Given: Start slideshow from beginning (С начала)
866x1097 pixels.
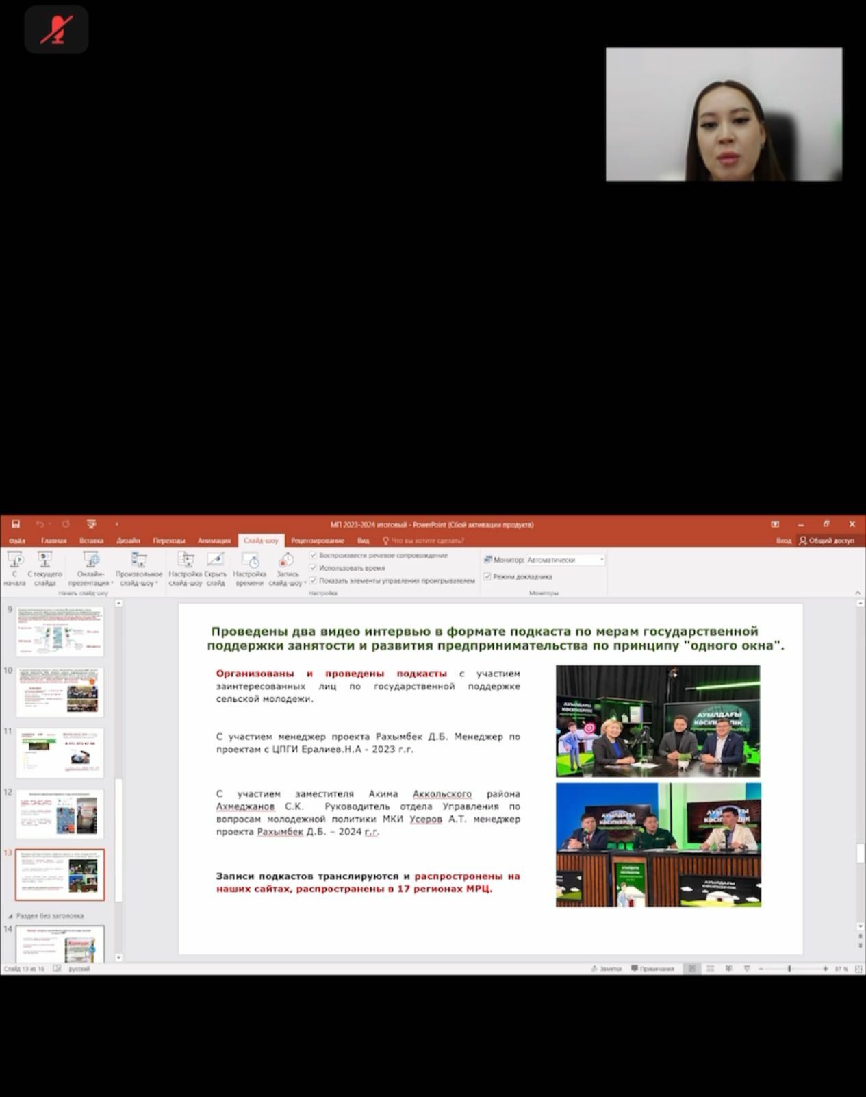Looking at the screenshot, I should 14,568.
